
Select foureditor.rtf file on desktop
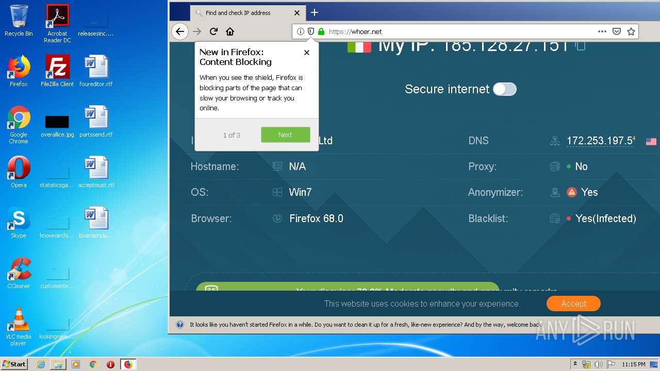(96, 71)
